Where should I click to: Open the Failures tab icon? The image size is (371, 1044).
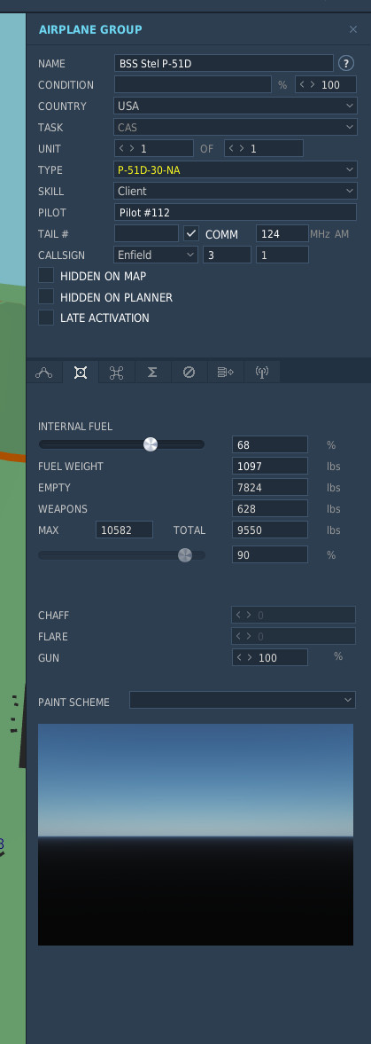coord(189,373)
